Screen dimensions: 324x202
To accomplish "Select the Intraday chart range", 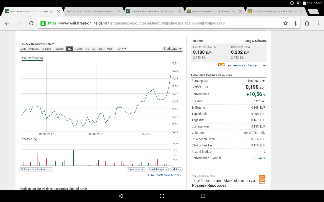I will click(x=34, y=49).
